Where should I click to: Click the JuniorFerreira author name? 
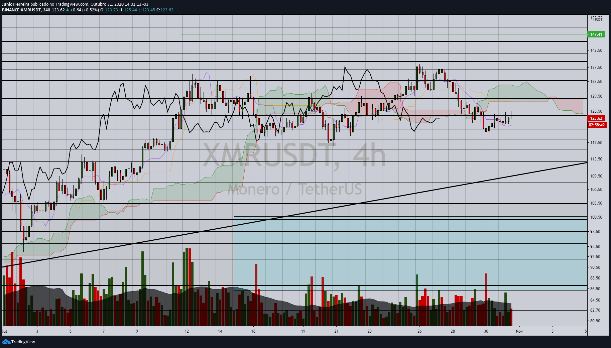pyautogui.click(x=16, y=4)
